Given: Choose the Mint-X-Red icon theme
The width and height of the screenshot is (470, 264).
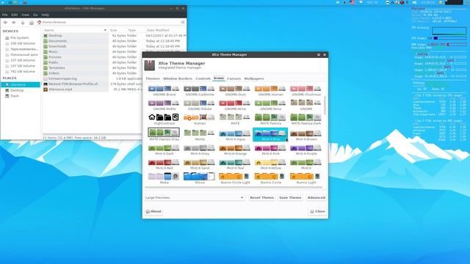Looking at the screenshot, I should coord(164,164).
